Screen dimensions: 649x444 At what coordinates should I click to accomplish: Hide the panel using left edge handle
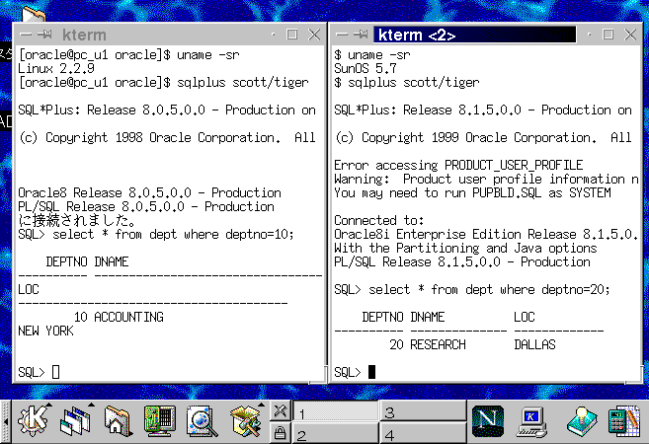[5, 421]
